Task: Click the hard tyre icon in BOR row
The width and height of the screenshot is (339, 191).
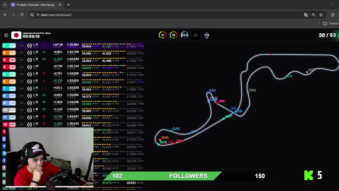Action: (29, 124)
